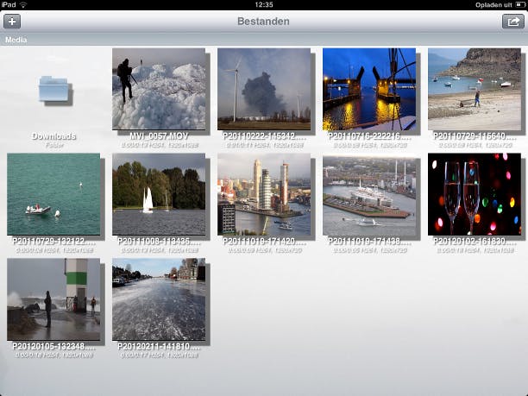Open P20110729-115640 beach bay video
This screenshot has width=528, height=396.
click(x=475, y=89)
